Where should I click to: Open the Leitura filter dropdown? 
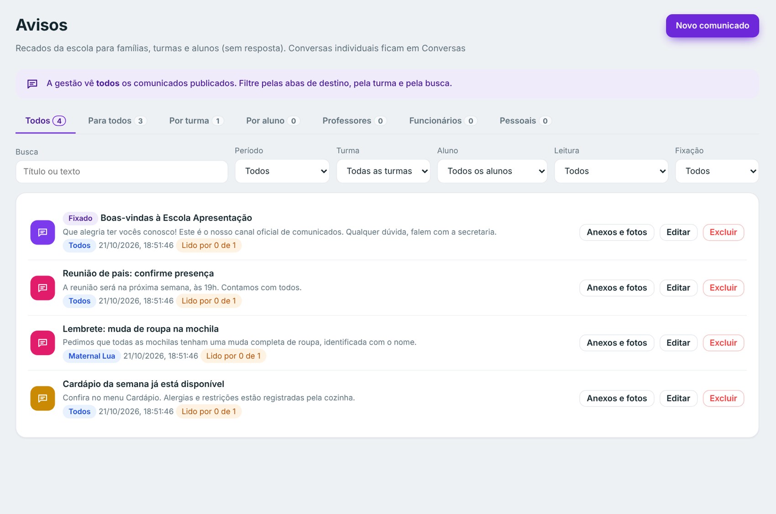click(611, 171)
